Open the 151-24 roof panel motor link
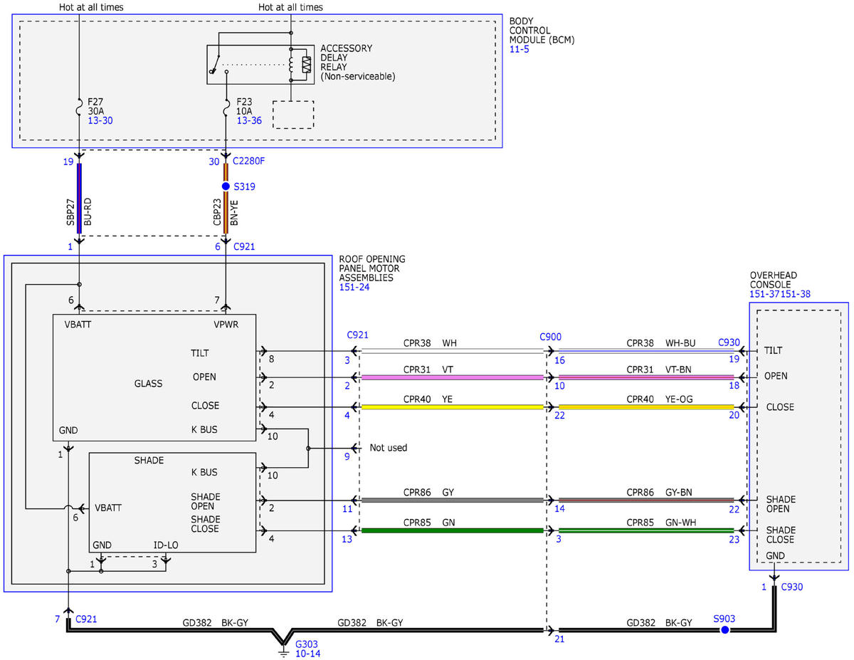This screenshot has width=854, height=660. 353,288
